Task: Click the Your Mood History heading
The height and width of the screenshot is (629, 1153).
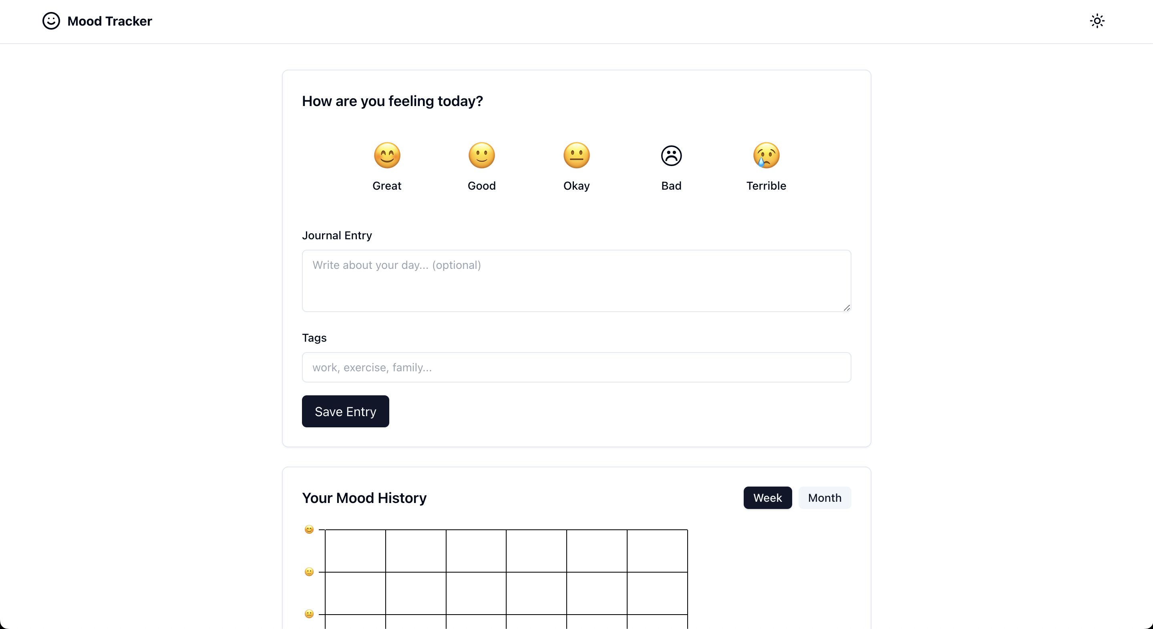Action: coord(364,498)
